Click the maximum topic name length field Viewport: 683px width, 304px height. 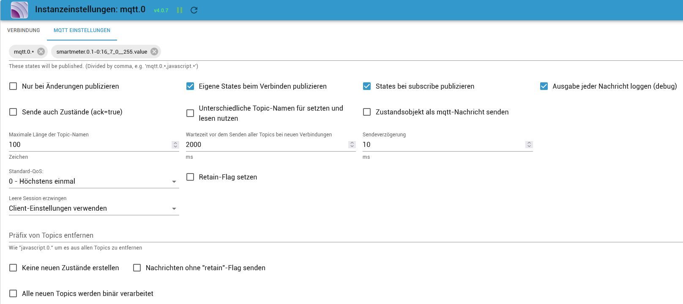(89, 144)
